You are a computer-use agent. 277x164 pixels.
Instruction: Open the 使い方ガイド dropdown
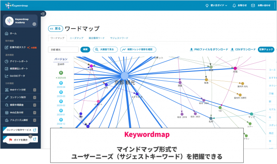tap(219, 6)
